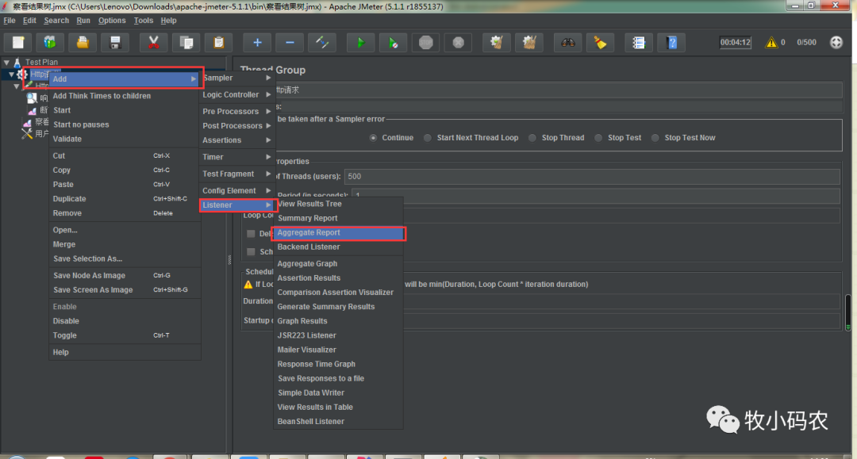Open the Run menu
857x459 pixels.
pyautogui.click(x=83, y=20)
